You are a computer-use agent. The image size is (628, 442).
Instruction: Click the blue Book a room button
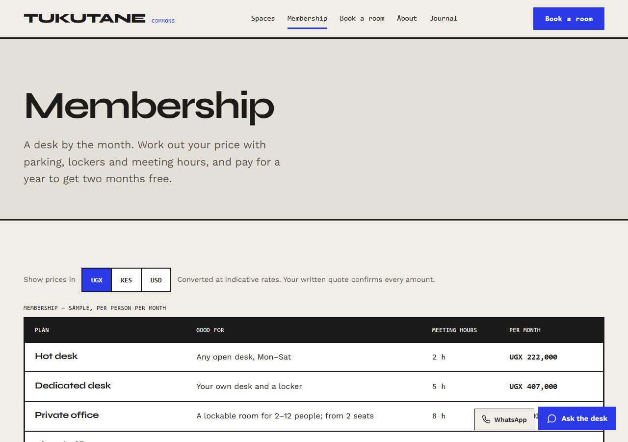[x=569, y=19]
